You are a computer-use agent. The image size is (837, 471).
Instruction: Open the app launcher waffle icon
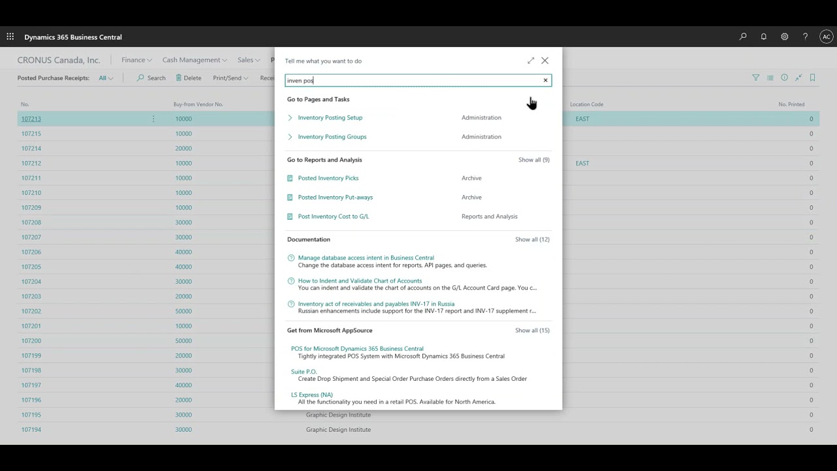pyautogui.click(x=10, y=37)
